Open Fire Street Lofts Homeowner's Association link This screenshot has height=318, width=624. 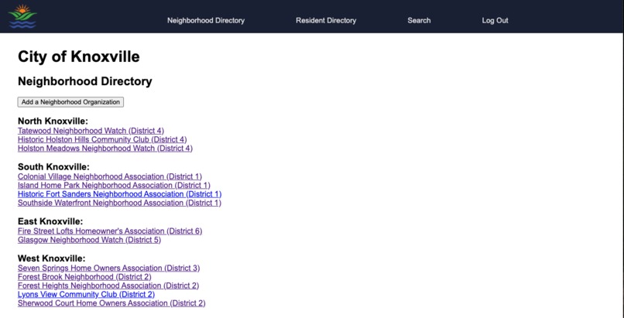coord(110,231)
